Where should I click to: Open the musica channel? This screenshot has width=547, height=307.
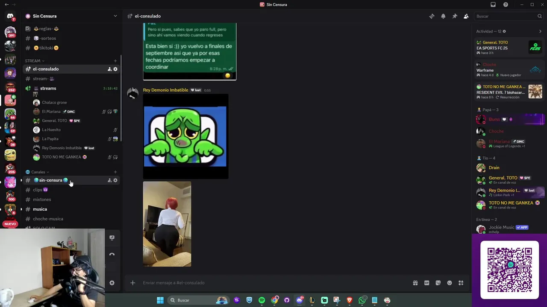pos(40,209)
